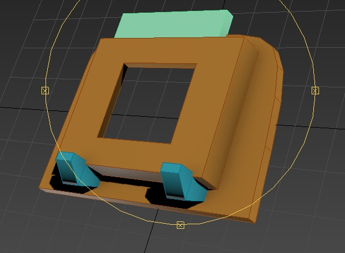Click the left square handle on yellow gizmo

pyautogui.click(x=45, y=90)
